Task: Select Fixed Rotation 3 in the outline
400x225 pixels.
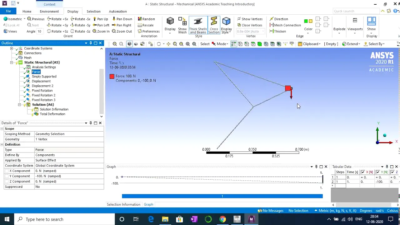Action: click(43, 100)
